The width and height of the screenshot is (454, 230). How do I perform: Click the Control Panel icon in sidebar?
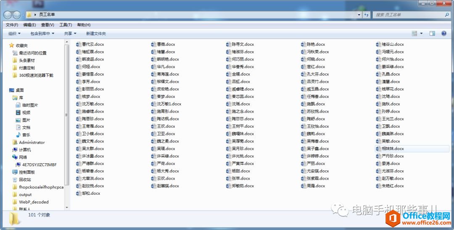(x=15, y=172)
